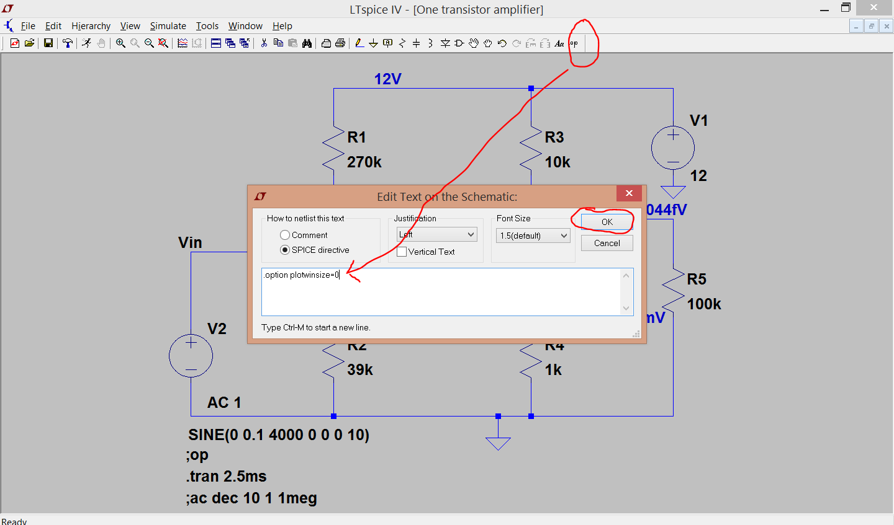This screenshot has width=894, height=525.
Task: Click the R3 resistor label
Action: [554, 137]
